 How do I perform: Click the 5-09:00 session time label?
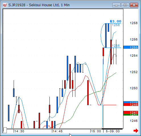(113, 131)
